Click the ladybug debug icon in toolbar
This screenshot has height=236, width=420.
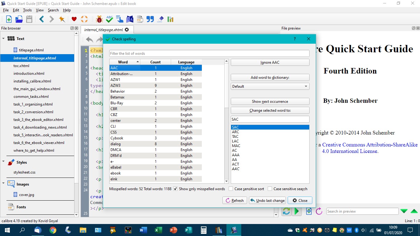tap(99, 19)
